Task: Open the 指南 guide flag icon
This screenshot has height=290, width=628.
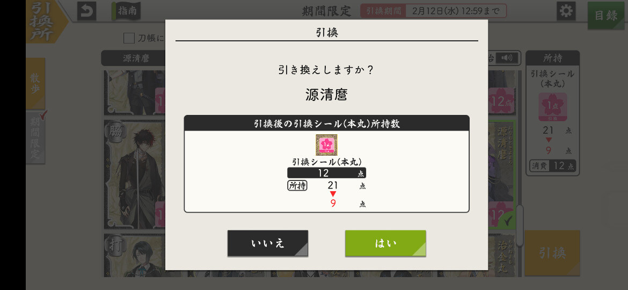Action: tap(126, 11)
